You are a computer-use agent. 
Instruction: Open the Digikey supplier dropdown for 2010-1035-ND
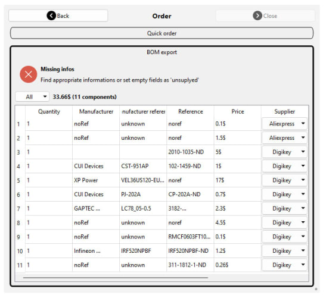pyautogui.click(x=284, y=152)
